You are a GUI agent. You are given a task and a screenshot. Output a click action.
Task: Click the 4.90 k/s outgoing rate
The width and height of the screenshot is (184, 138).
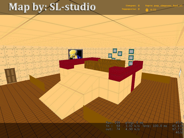coord(132,129)
